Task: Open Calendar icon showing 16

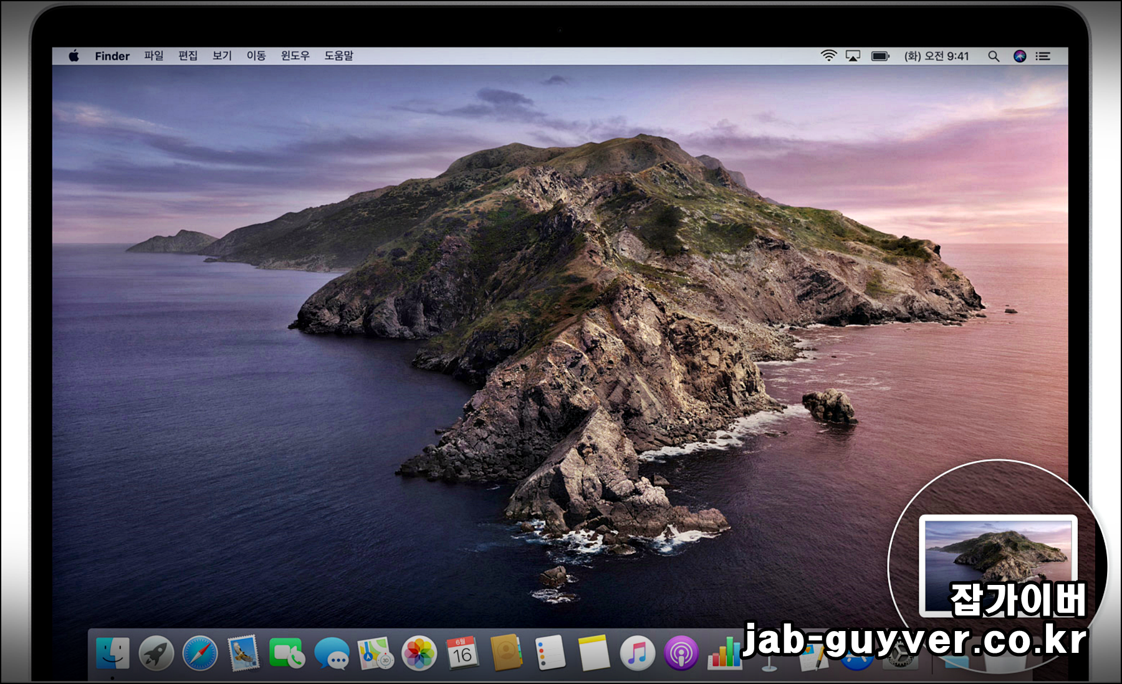Action: coord(462,653)
